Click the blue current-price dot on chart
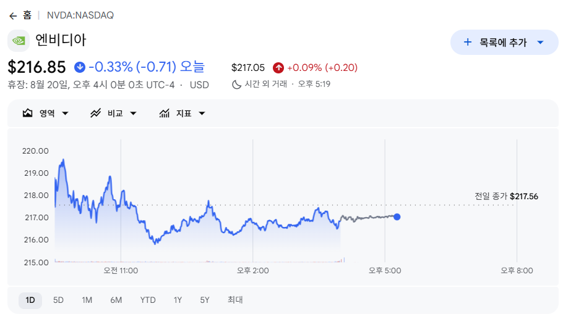 397,217
